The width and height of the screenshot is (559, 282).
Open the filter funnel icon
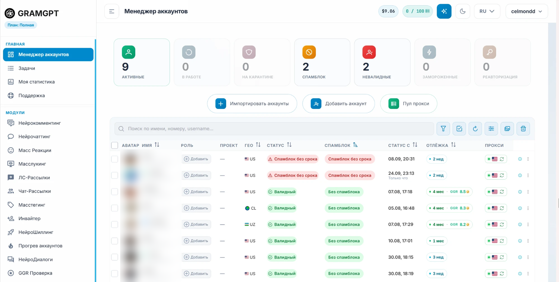pyautogui.click(x=443, y=129)
